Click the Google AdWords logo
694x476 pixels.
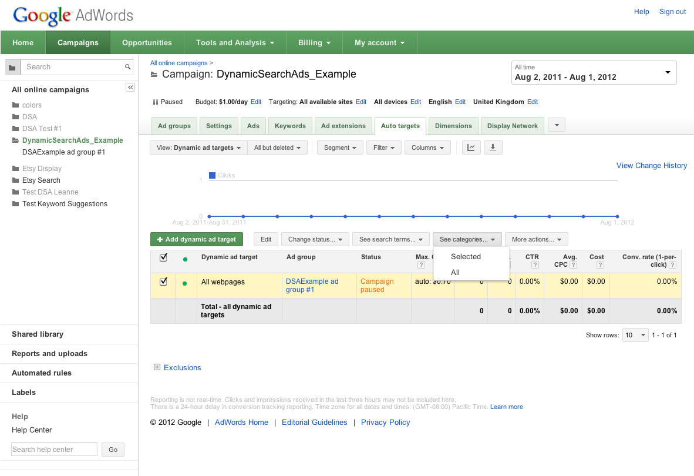73,15
